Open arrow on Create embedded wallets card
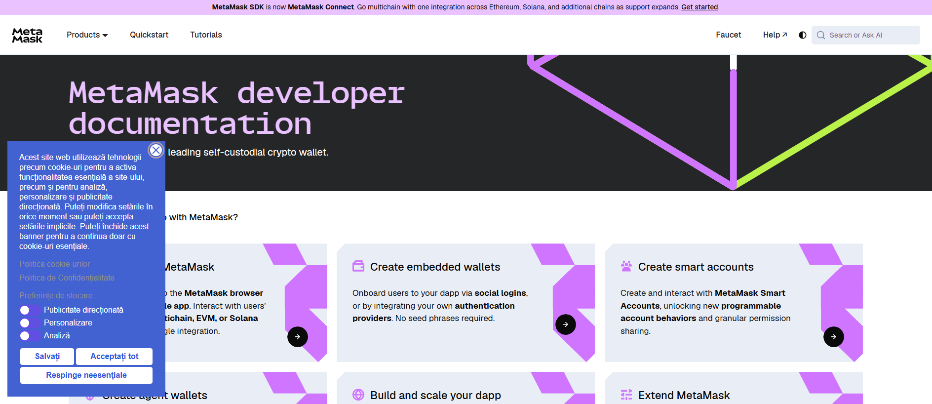This screenshot has height=404, width=932. (x=566, y=324)
